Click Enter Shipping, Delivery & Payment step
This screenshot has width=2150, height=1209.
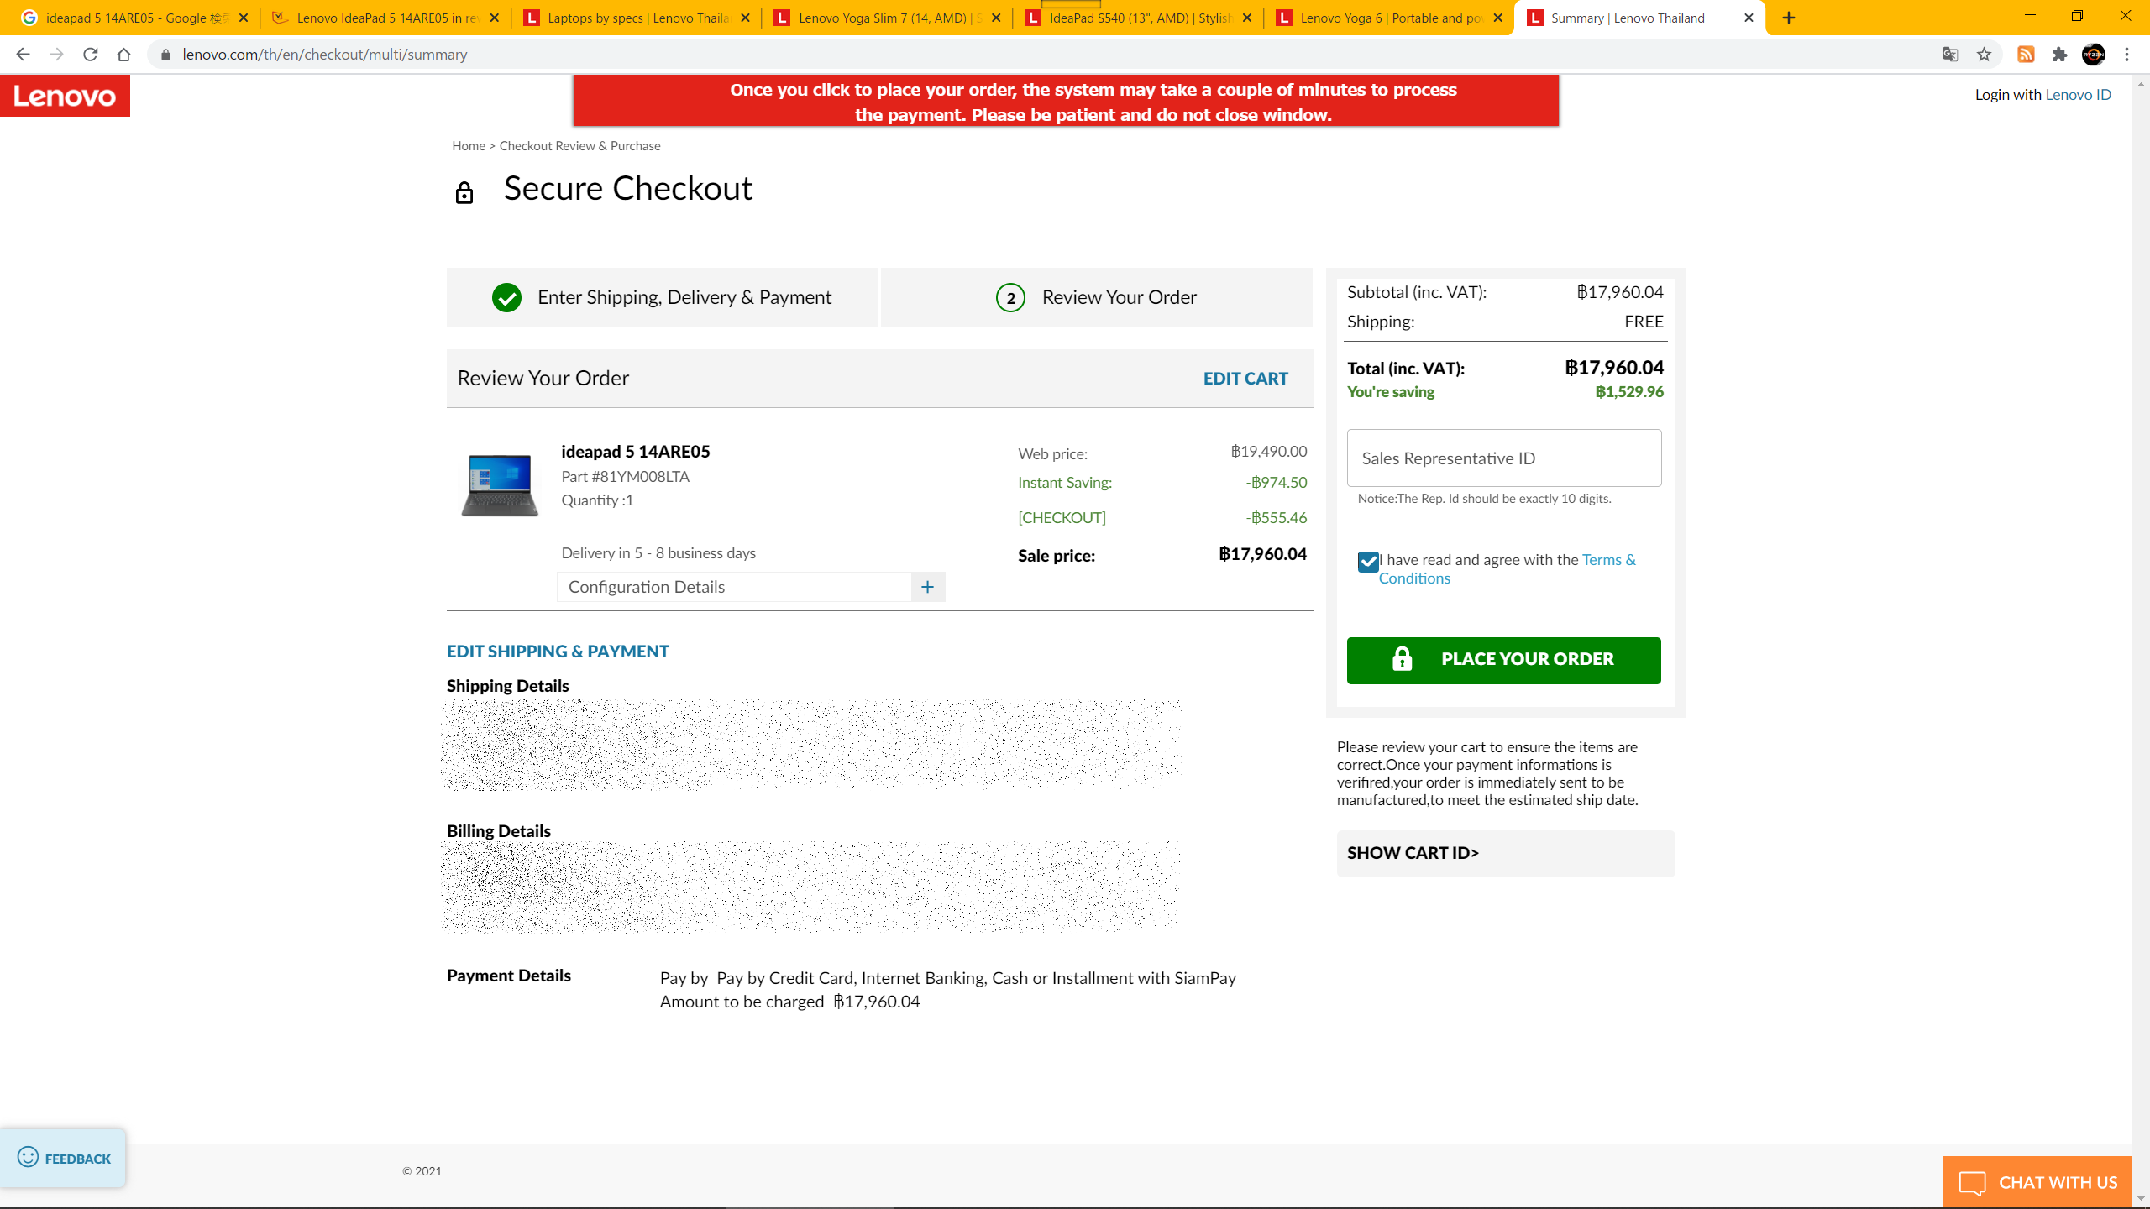[662, 297]
